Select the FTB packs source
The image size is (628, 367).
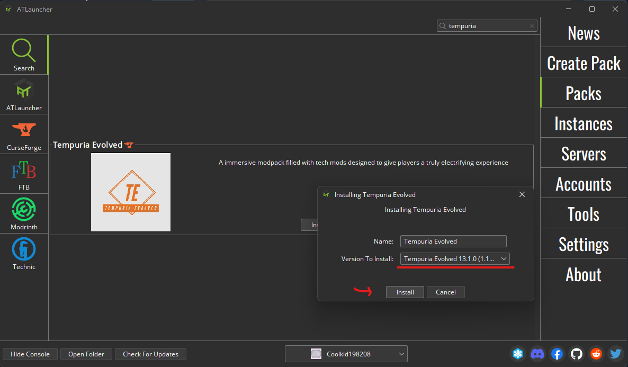point(24,174)
